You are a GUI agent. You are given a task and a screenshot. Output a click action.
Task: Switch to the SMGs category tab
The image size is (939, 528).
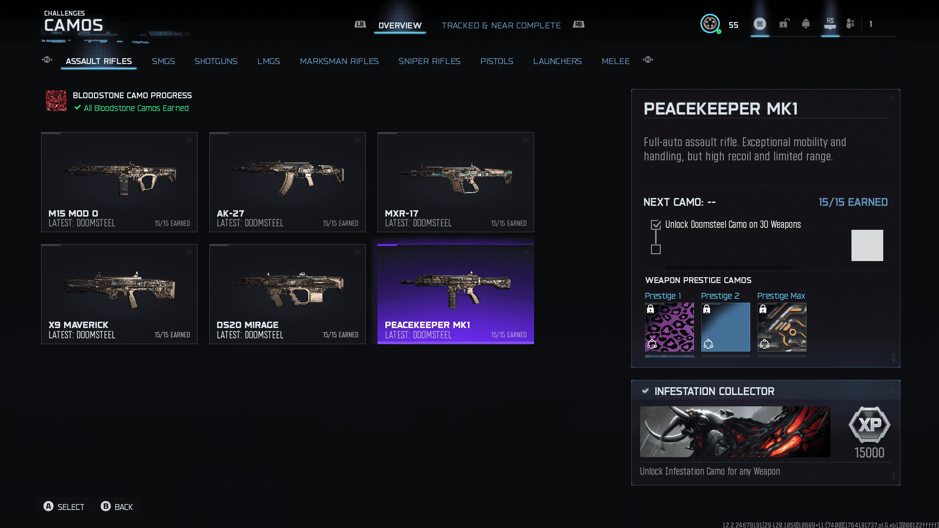click(x=163, y=61)
